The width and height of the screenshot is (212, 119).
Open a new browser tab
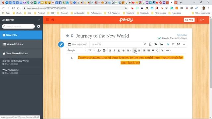181,3
